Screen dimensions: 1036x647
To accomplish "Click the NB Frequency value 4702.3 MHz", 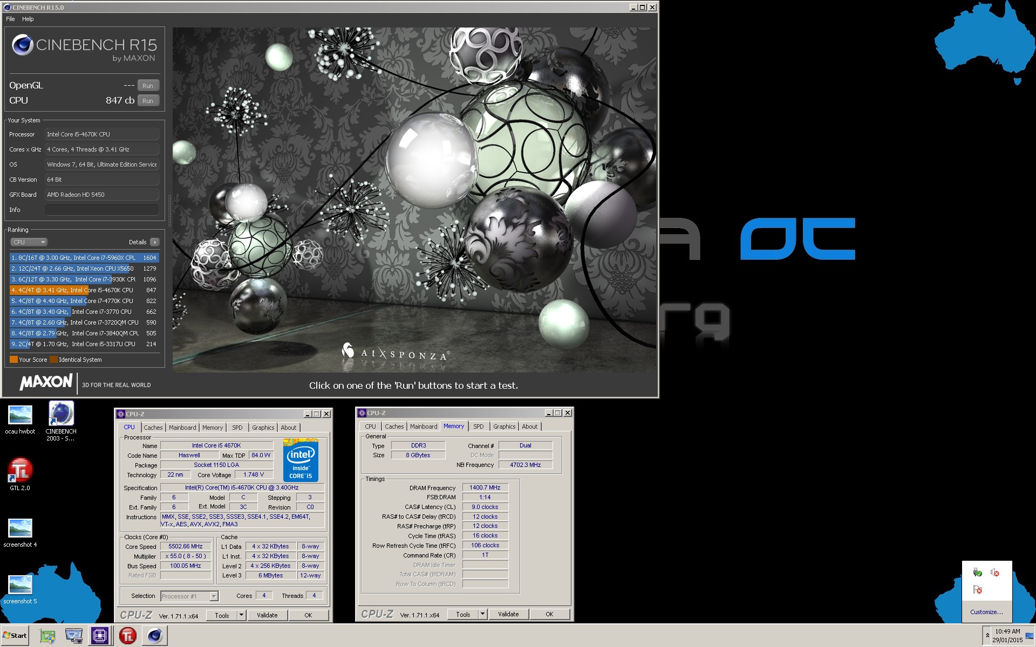I will point(526,465).
